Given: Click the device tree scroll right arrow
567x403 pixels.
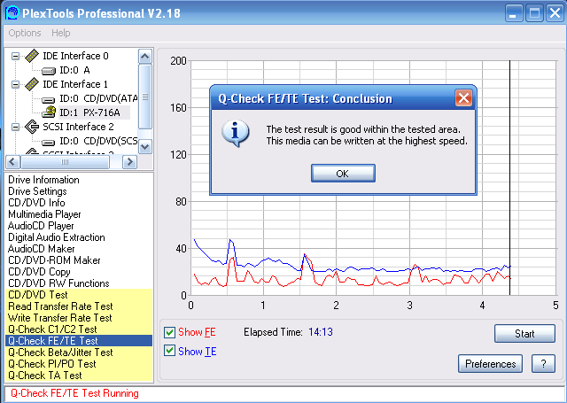Looking at the screenshot, I should 130,162.
